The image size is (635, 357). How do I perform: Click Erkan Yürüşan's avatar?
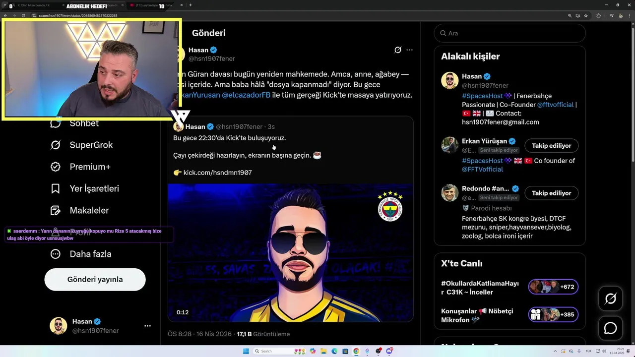point(450,145)
